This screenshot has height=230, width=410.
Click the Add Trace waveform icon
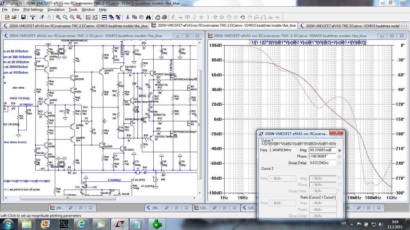[x=95, y=17]
